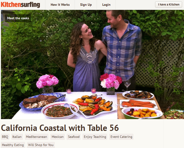Click the roasted carrots dish in photo

click(139, 104)
